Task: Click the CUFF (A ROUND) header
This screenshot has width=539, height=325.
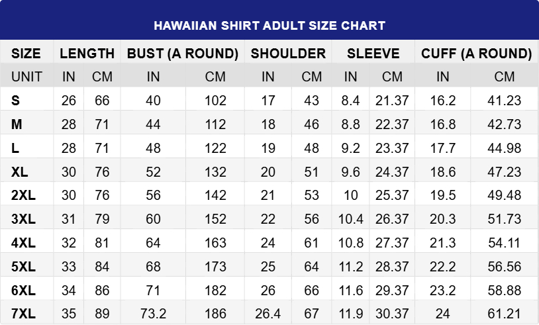Action: 477,54
